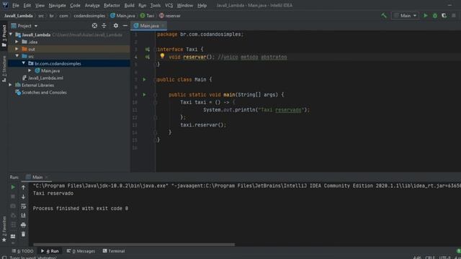This screenshot has height=259, width=461.
Task: Expand the Main.java node in tree
Action: [x=30, y=71]
